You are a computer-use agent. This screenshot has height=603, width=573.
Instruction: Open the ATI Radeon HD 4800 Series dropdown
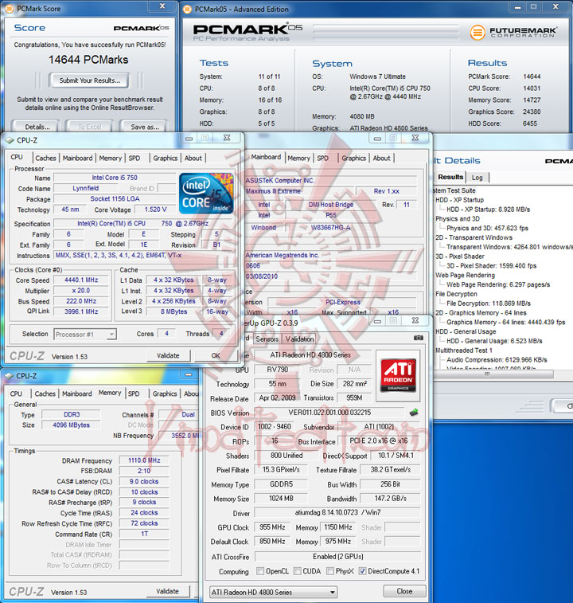click(x=273, y=592)
